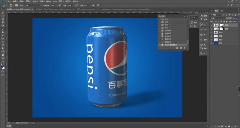Select the Brush tool in the toolbar

pos(3,29)
